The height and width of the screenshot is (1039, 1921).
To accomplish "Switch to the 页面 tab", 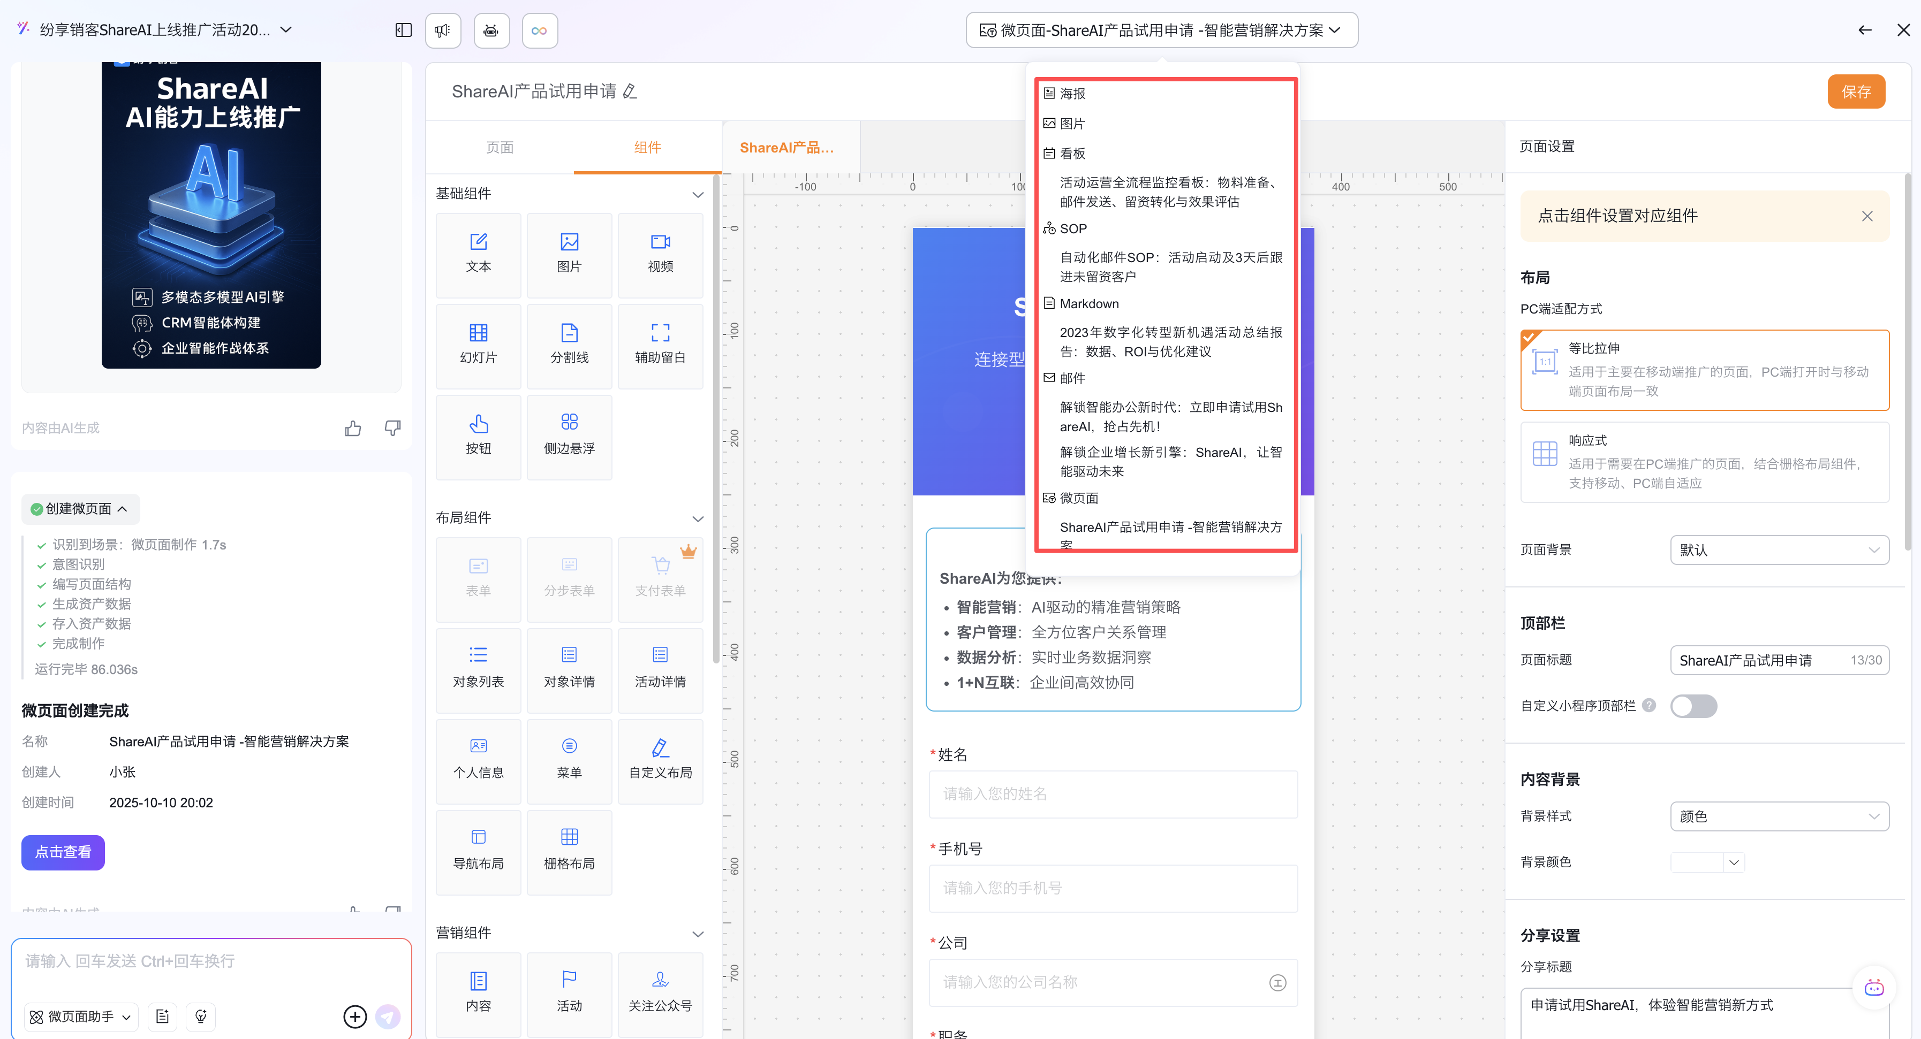I will click(x=499, y=148).
